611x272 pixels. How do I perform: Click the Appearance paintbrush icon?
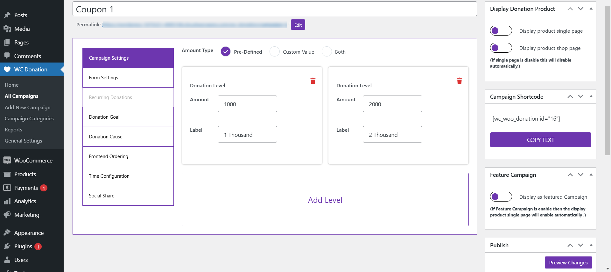click(x=7, y=233)
